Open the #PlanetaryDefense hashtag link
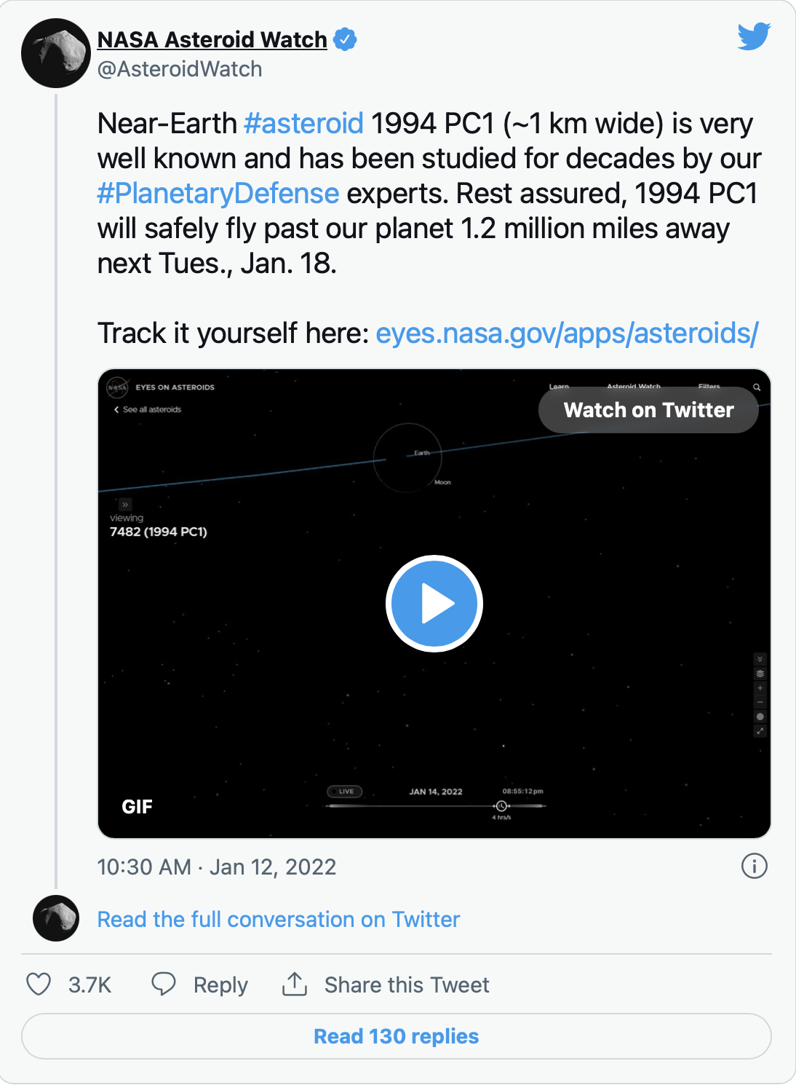Image resolution: width=796 pixels, height=1085 pixels. click(x=218, y=193)
